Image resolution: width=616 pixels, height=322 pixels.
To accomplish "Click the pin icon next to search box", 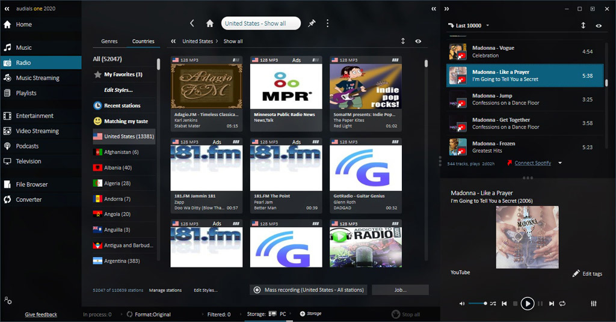I will (x=312, y=23).
